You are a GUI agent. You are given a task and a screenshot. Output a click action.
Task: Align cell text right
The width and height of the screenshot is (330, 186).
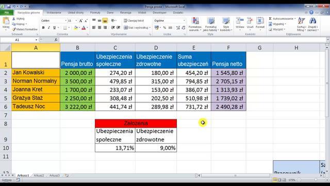click(x=105, y=27)
